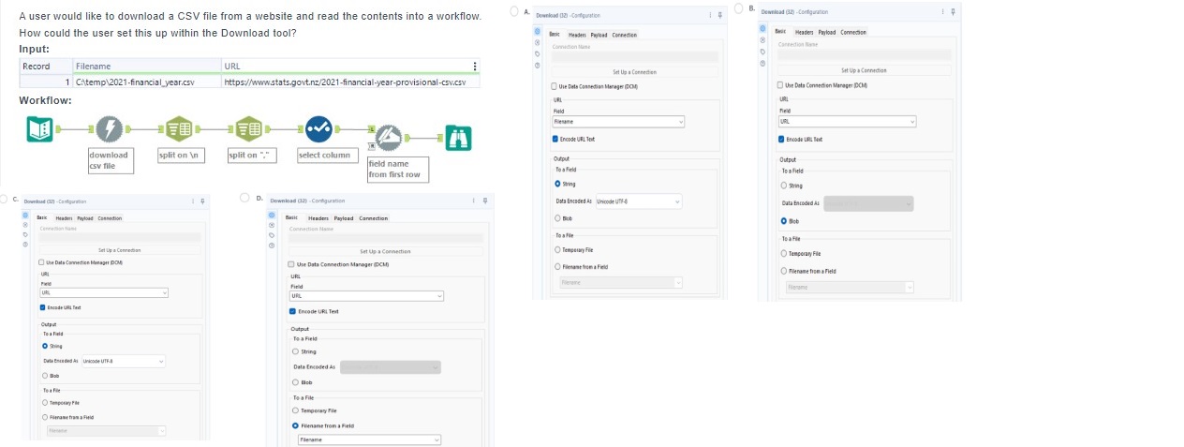Viewport: 1184px width, 447px height.
Task: Click the help question-mark icon in option A sidebar
Action: point(538,65)
